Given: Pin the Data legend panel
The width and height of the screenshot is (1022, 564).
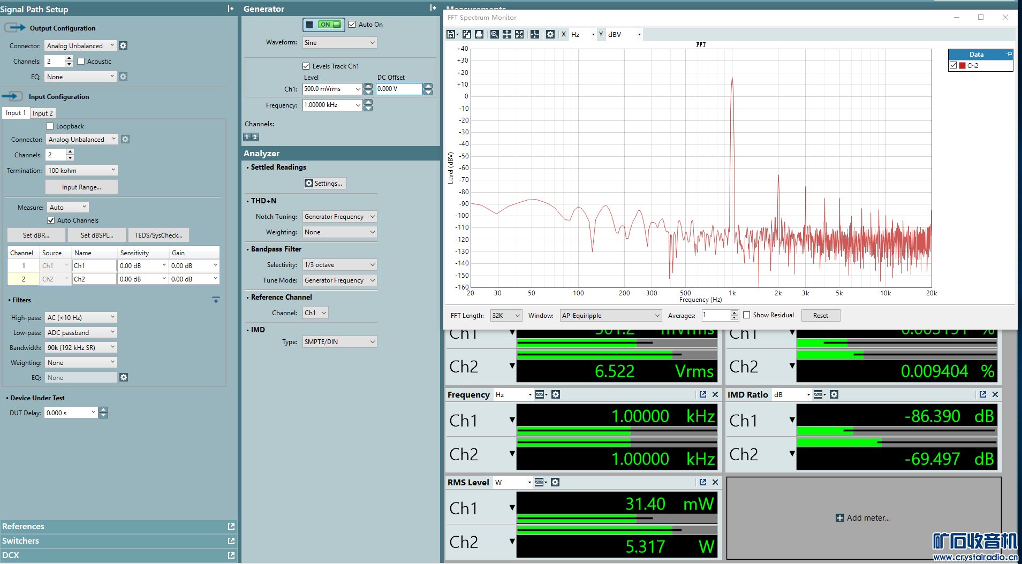Looking at the screenshot, I should [1009, 54].
